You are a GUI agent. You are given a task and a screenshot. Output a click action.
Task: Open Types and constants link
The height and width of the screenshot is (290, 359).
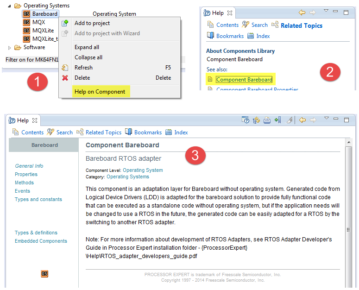38,199
